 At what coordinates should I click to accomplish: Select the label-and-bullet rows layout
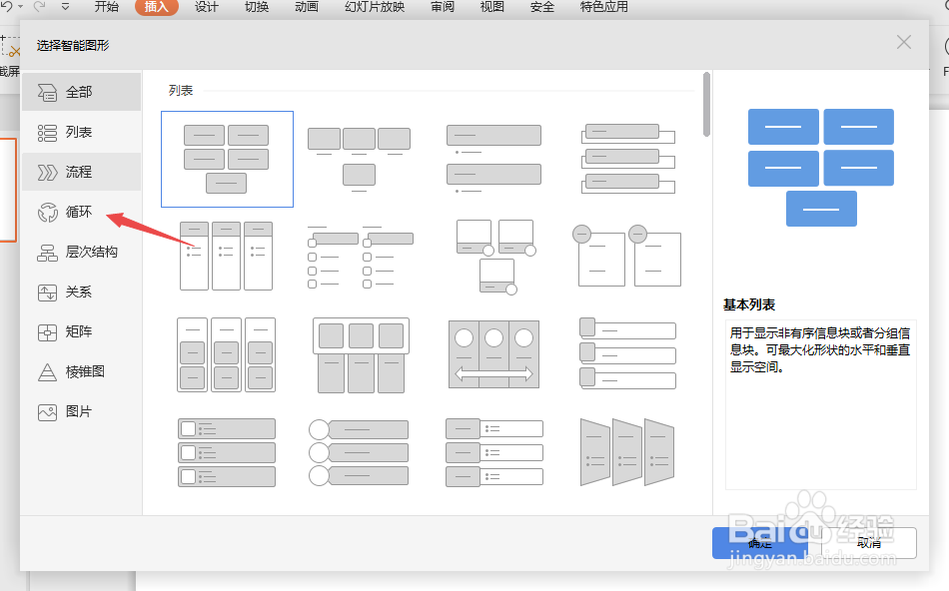(x=494, y=452)
